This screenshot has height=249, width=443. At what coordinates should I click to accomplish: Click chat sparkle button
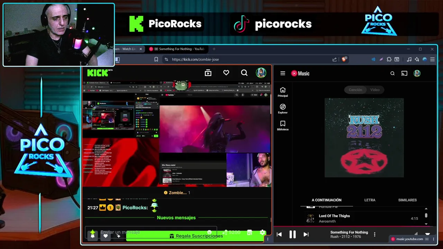coord(118,236)
